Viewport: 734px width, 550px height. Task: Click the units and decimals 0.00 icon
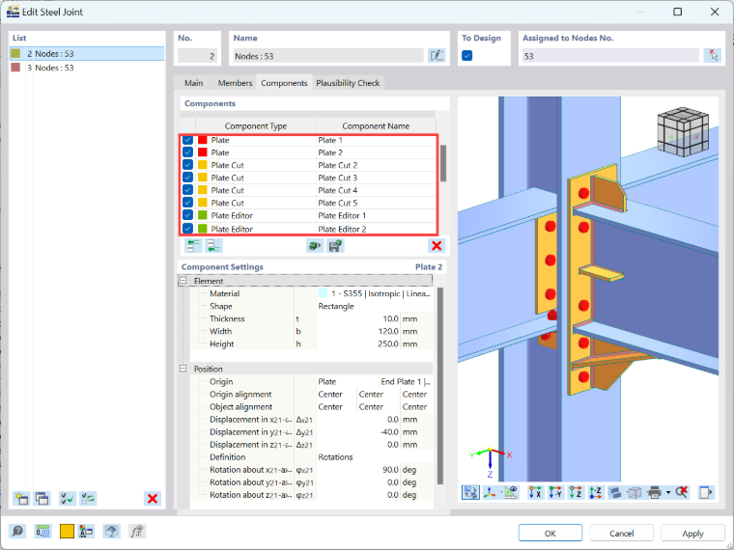pyautogui.click(x=42, y=532)
